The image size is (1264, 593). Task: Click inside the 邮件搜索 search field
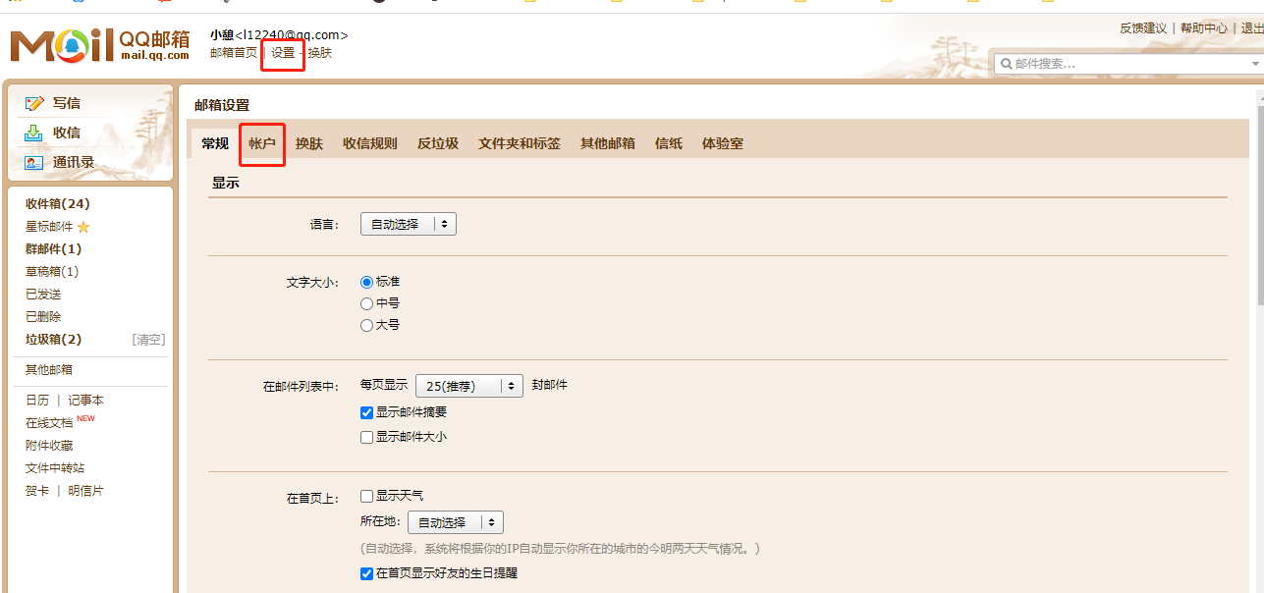1129,64
